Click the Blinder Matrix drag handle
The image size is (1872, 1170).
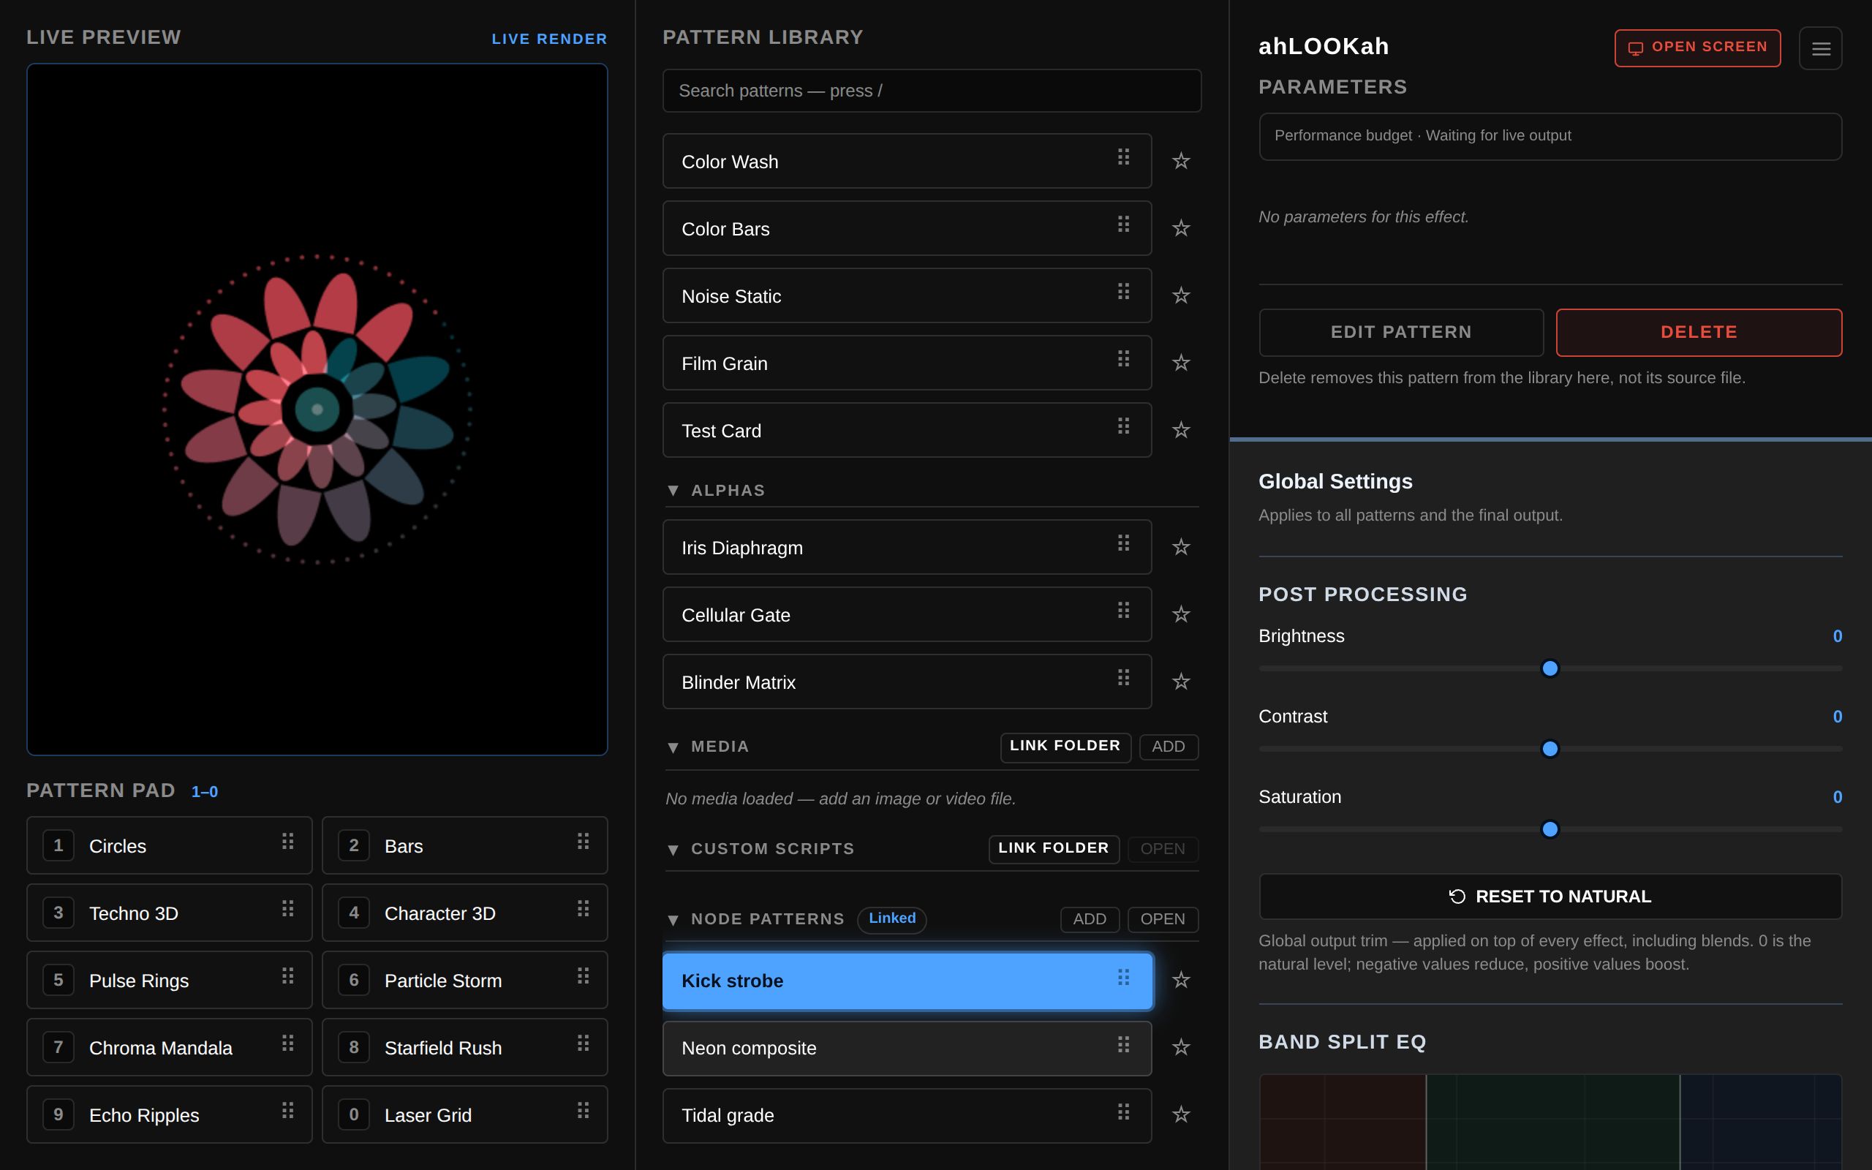1123,678
